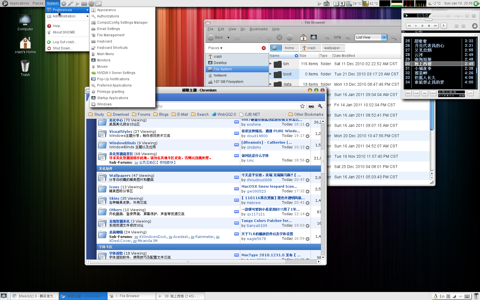The width and height of the screenshot is (480, 300).
Task: Close the Places sidebar with red X
Action: point(264,48)
